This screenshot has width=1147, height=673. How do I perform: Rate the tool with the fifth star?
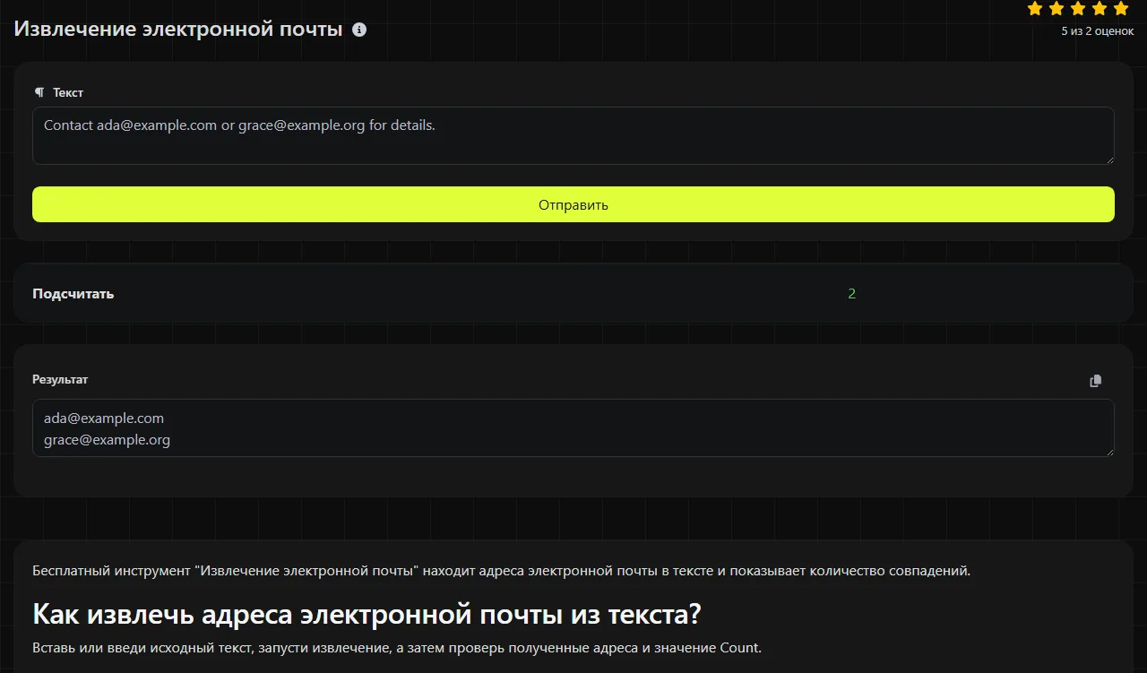pos(1121,9)
